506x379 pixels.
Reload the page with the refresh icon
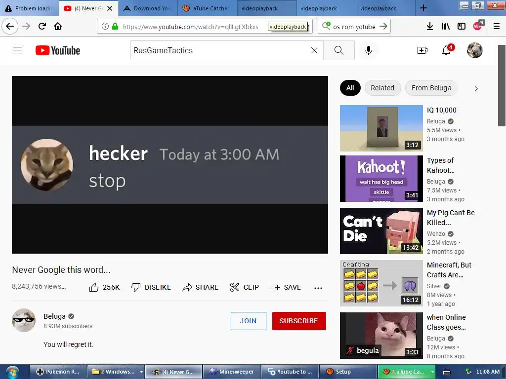pos(42,26)
